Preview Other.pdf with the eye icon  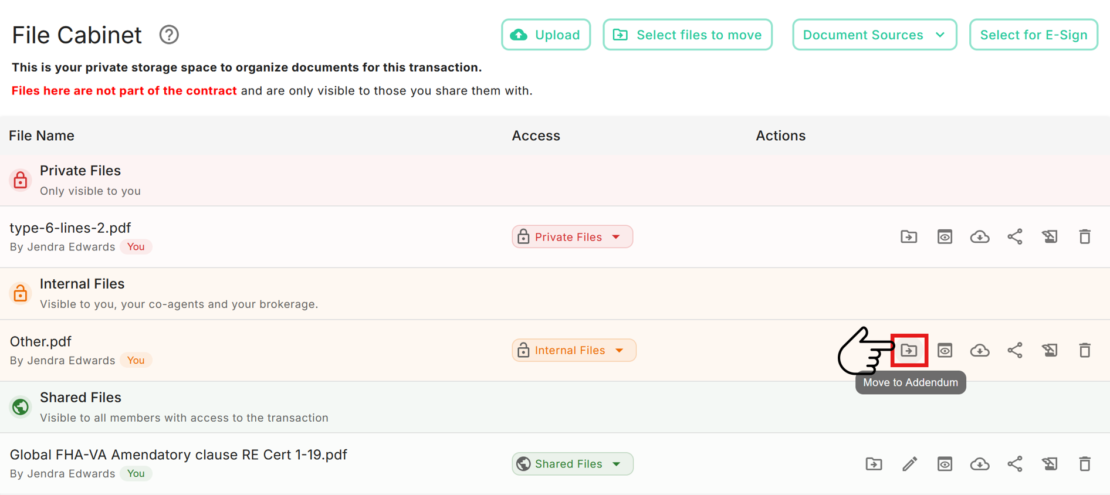[945, 350]
